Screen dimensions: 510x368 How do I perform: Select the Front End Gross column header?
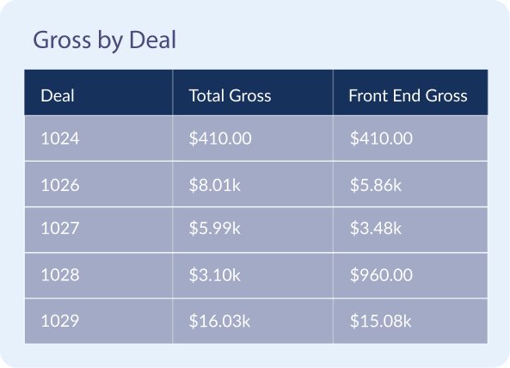tap(408, 95)
